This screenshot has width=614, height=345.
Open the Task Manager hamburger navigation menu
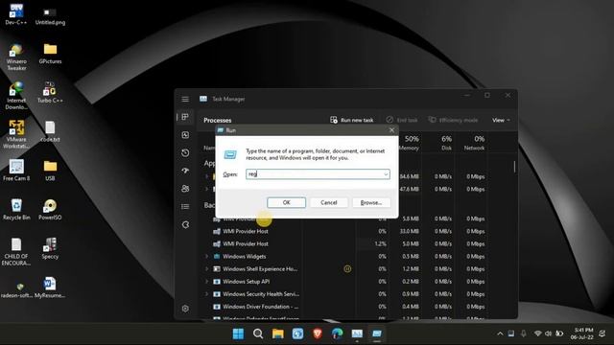185,100
